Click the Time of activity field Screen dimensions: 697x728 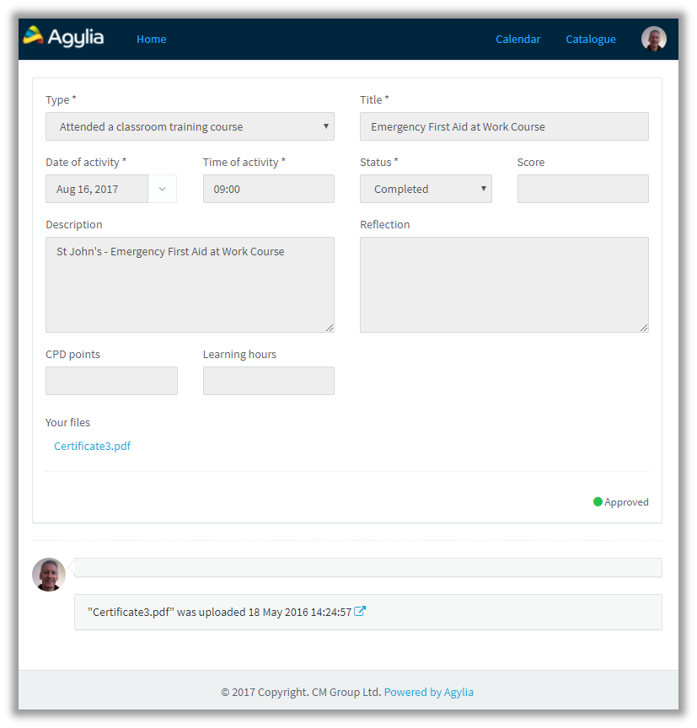coord(268,189)
